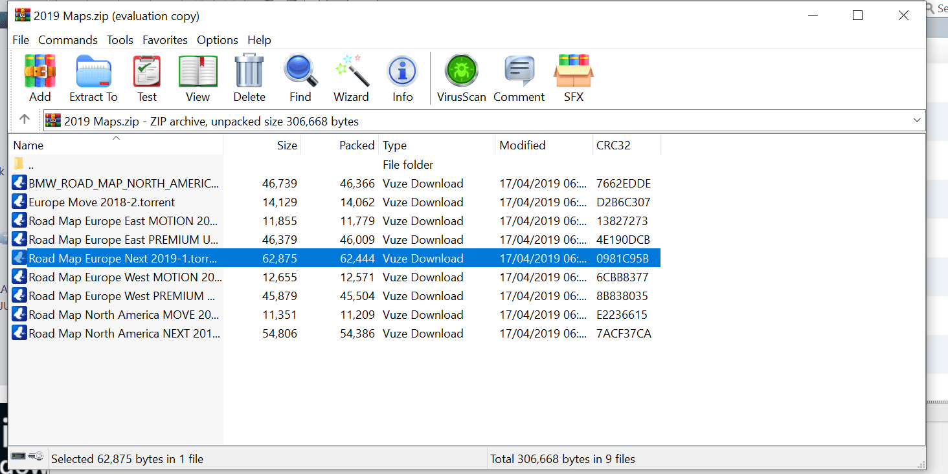The height and width of the screenshot is (474, 948).
Task: Open the Favorites menu
Action: [x=165, y=40]
